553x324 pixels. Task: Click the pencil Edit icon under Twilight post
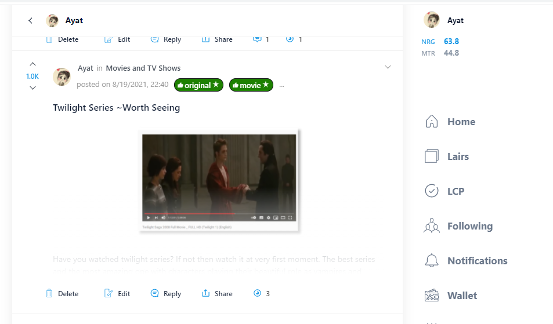click(x=109, y=293)
